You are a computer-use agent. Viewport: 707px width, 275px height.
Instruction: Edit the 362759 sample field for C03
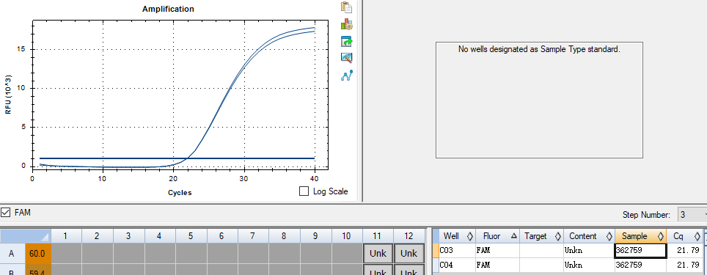point(640,251)
